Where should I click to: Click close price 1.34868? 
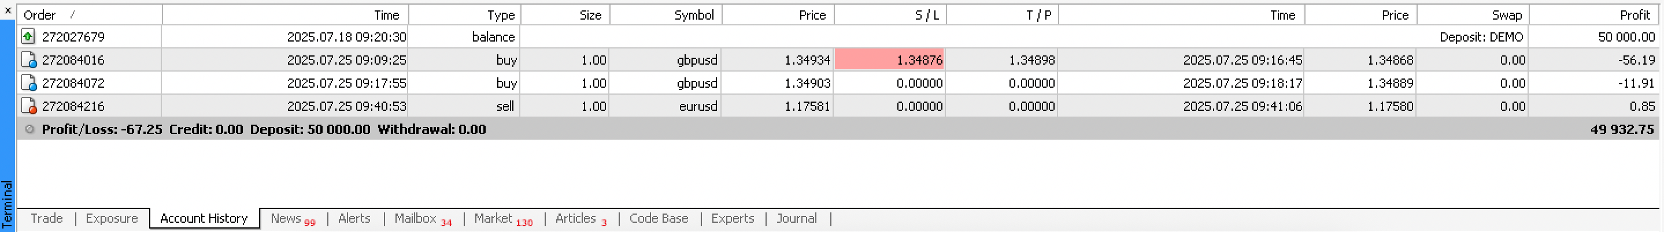(1390, 60)
